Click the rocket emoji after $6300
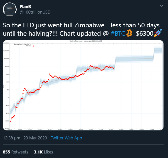The height and width of the screenshot is (158, 168). (158, 33)
